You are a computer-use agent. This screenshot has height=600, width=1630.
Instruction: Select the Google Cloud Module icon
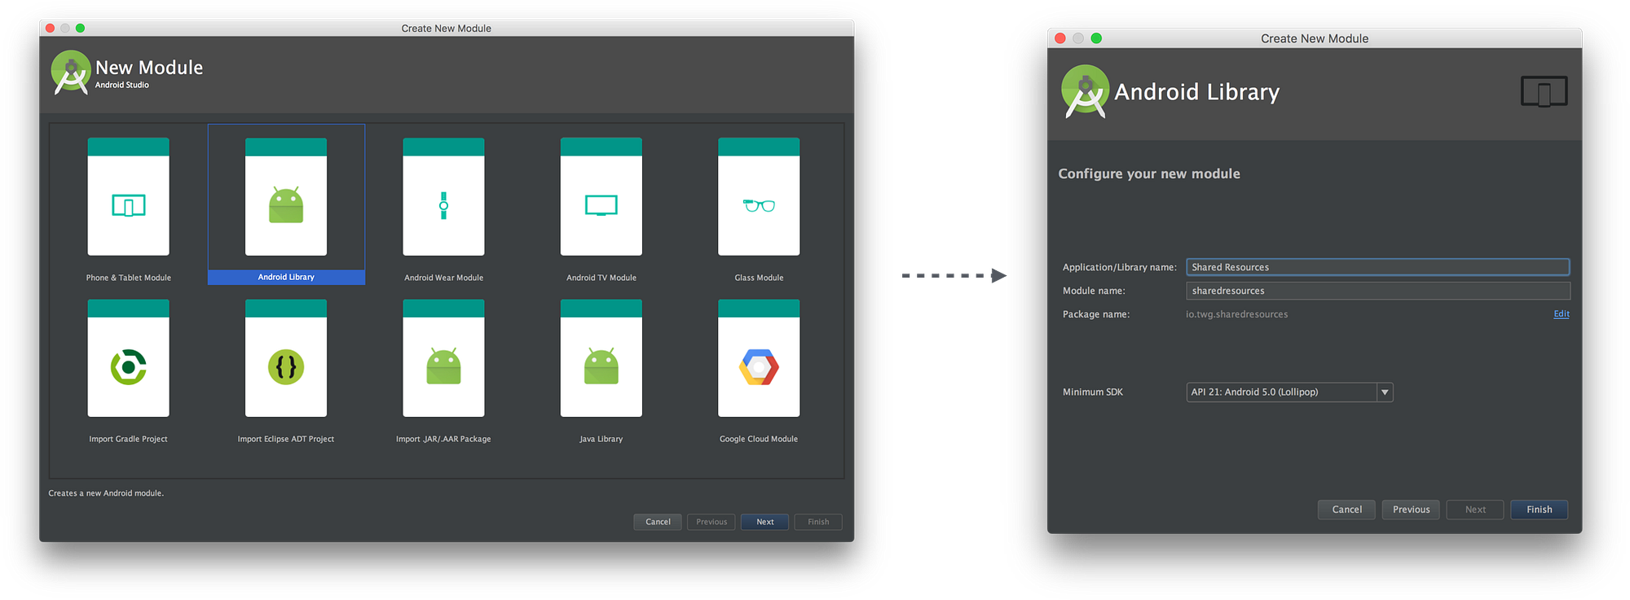coord(759,358)
